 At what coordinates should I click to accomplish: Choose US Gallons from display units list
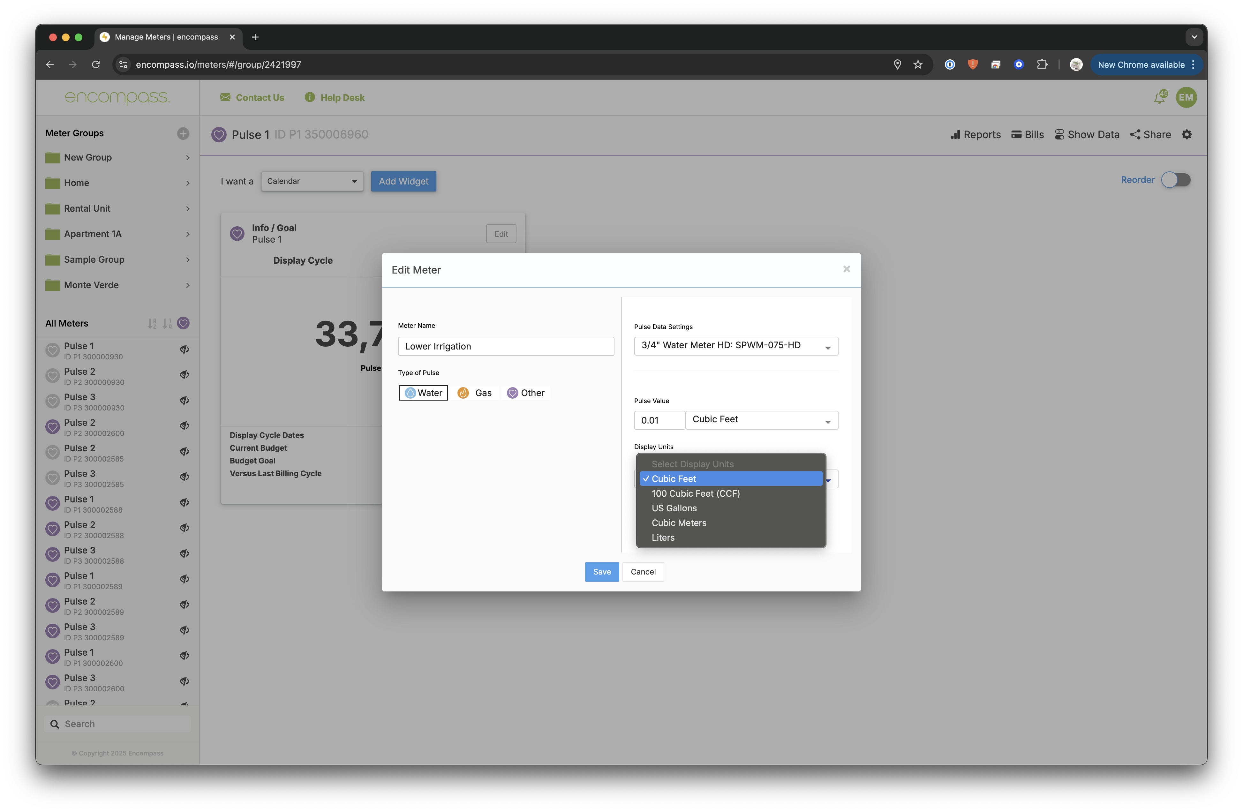pyautogui.click(x=674, y=508)
